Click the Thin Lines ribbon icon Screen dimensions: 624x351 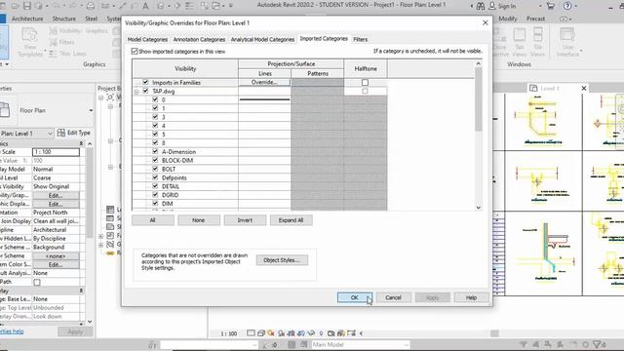pyautogui.click(x=53, y=54)
